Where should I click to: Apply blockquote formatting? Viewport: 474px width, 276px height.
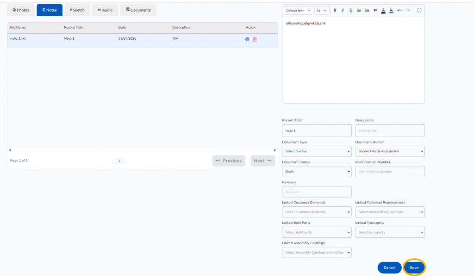click(x=375, y=10)
